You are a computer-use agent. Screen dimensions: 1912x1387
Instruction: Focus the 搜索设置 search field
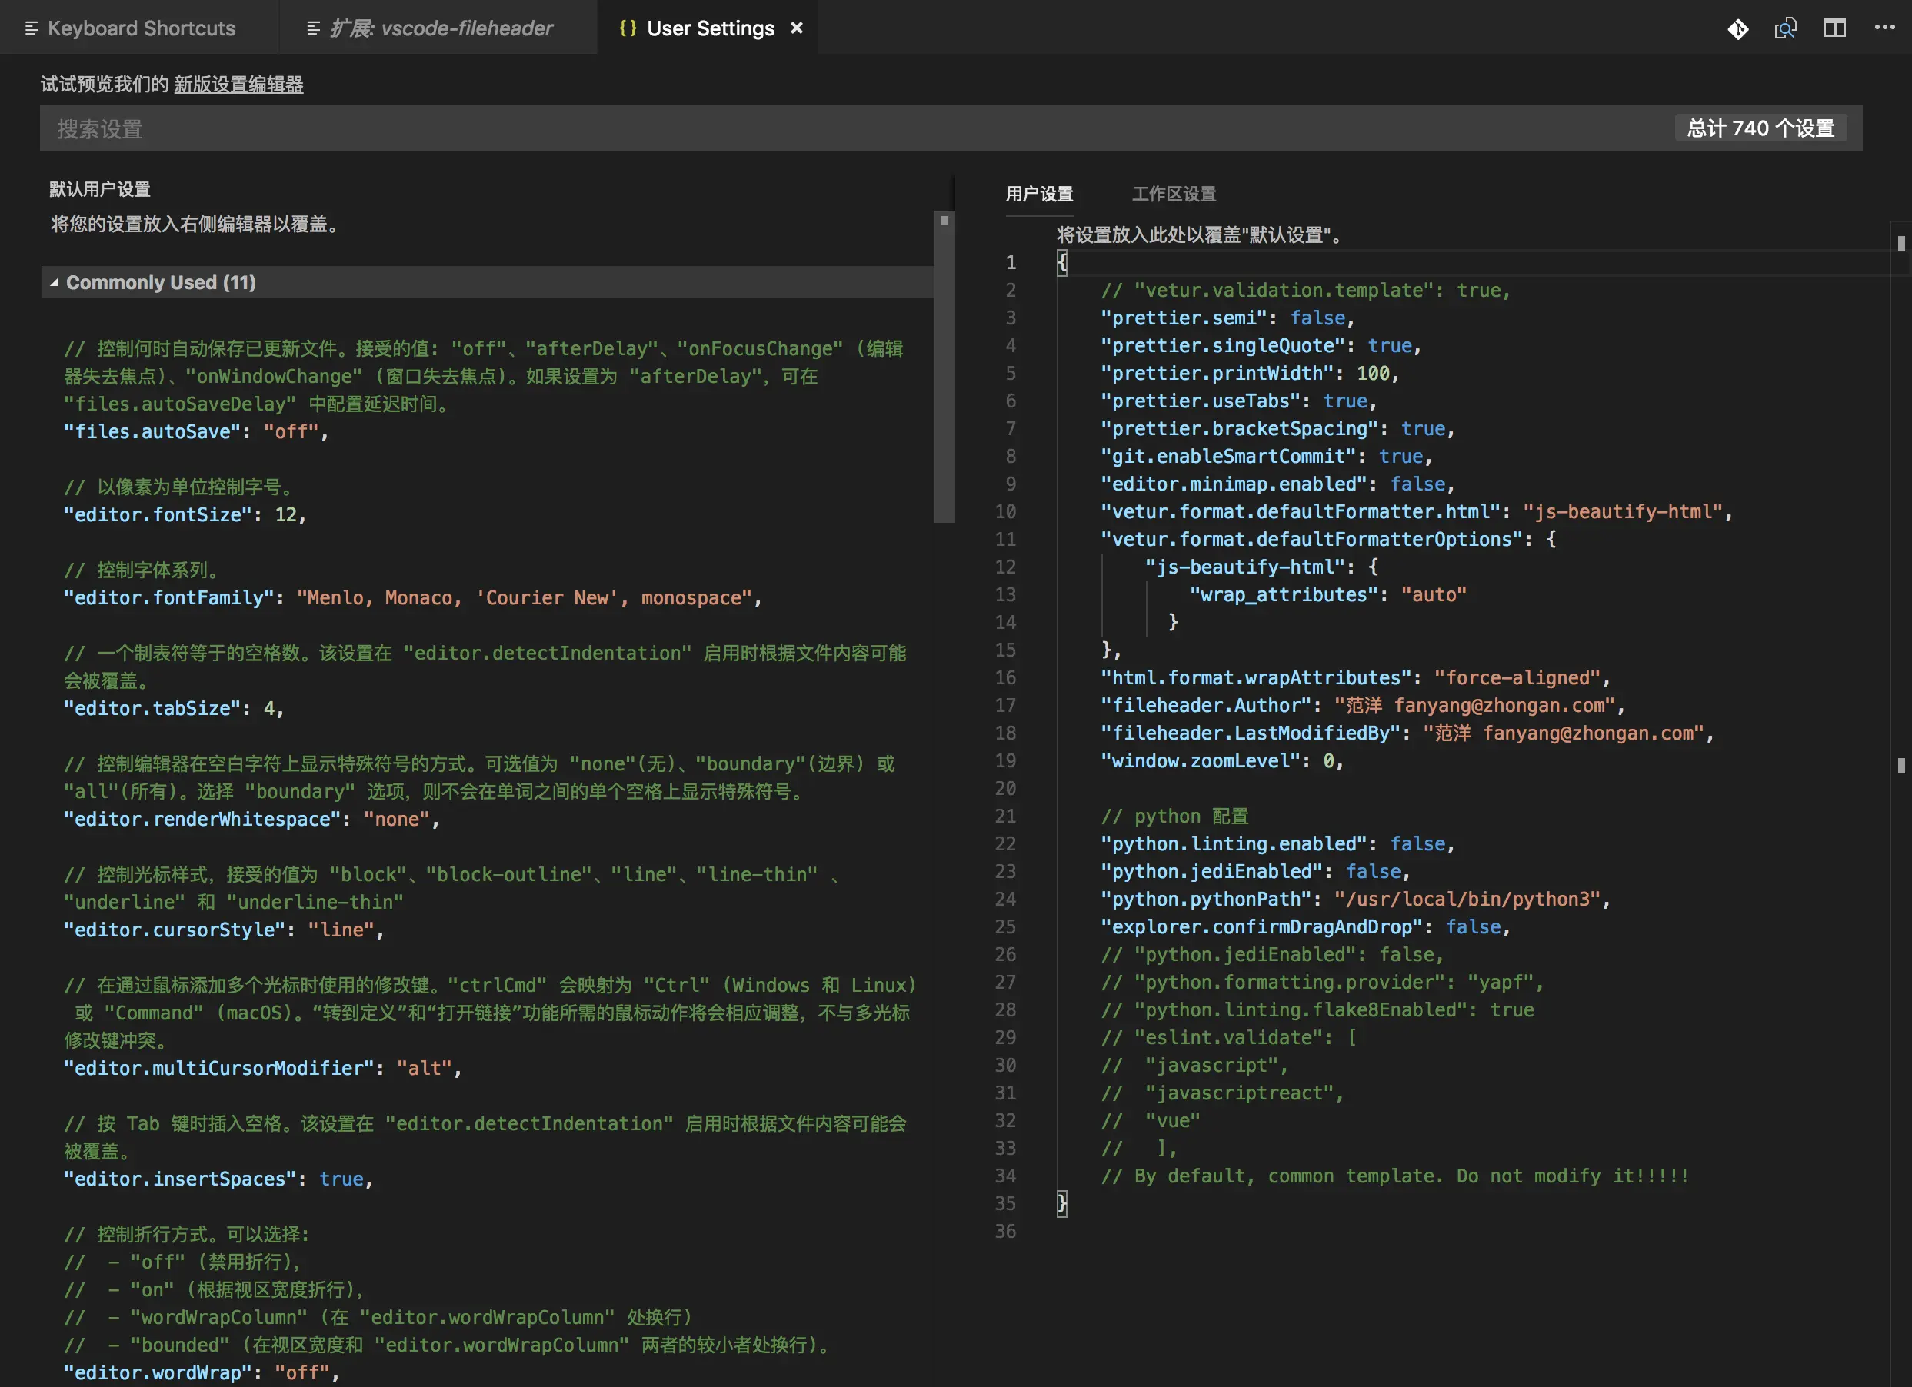(843, 129)
